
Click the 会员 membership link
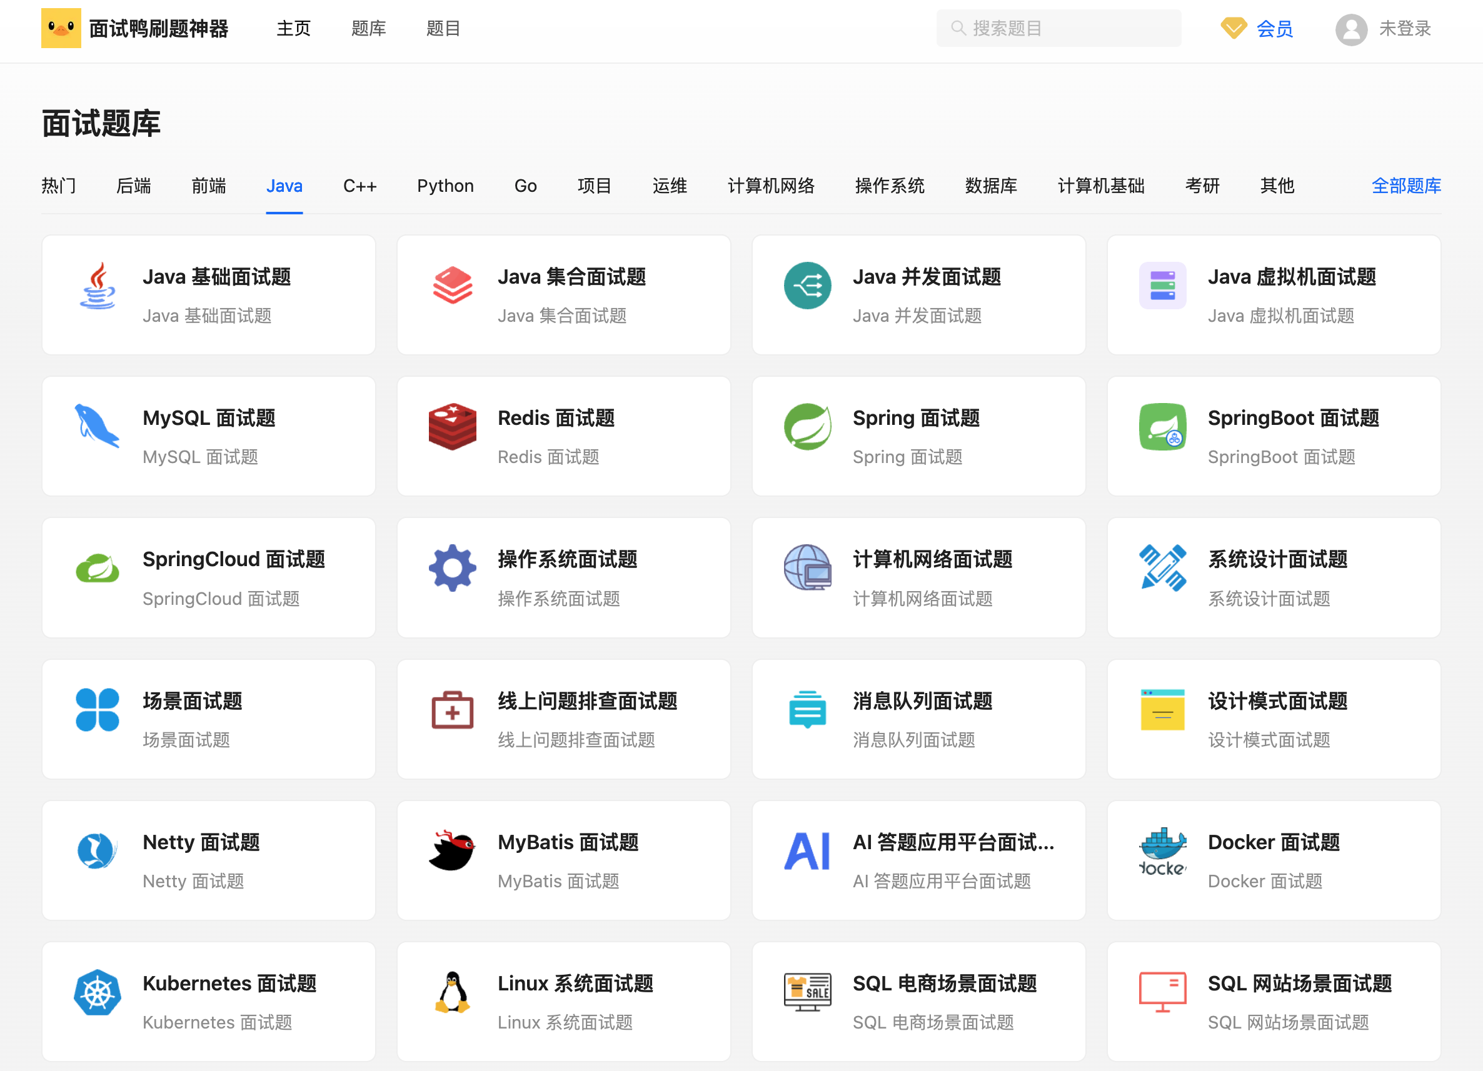(x=1275, y=29)
